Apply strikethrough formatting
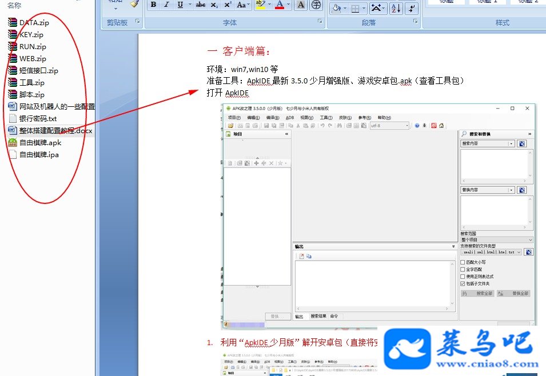This screenshot has height=376, width=546. tap(201, 5)
